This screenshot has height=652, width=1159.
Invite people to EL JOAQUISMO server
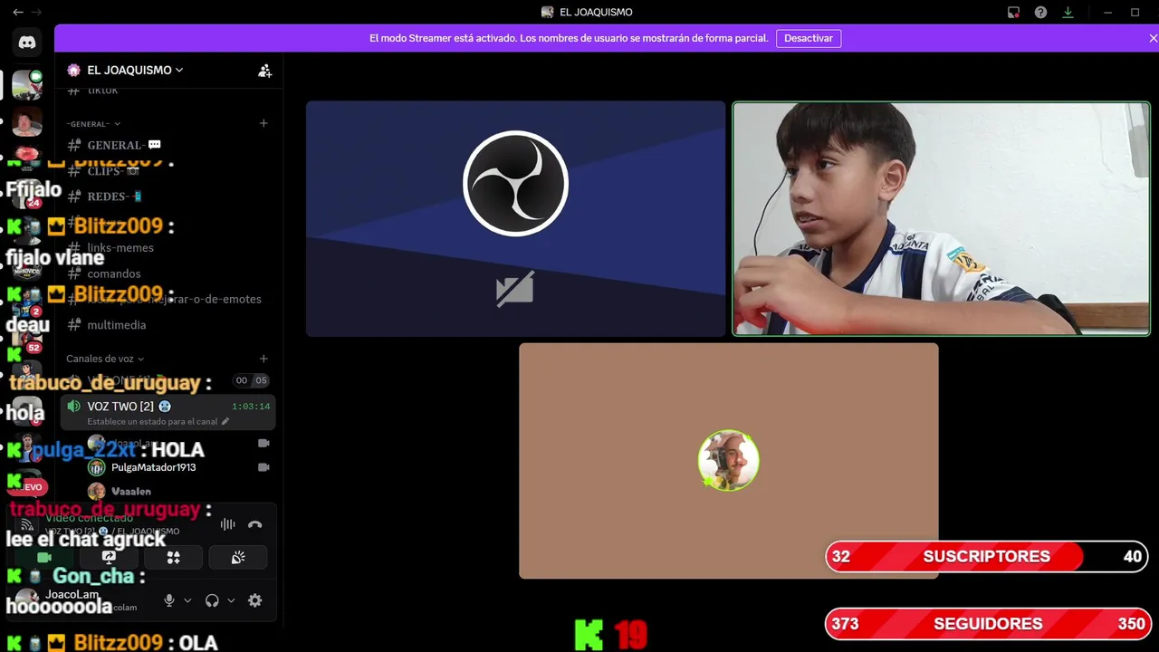[x=264, y=70]
